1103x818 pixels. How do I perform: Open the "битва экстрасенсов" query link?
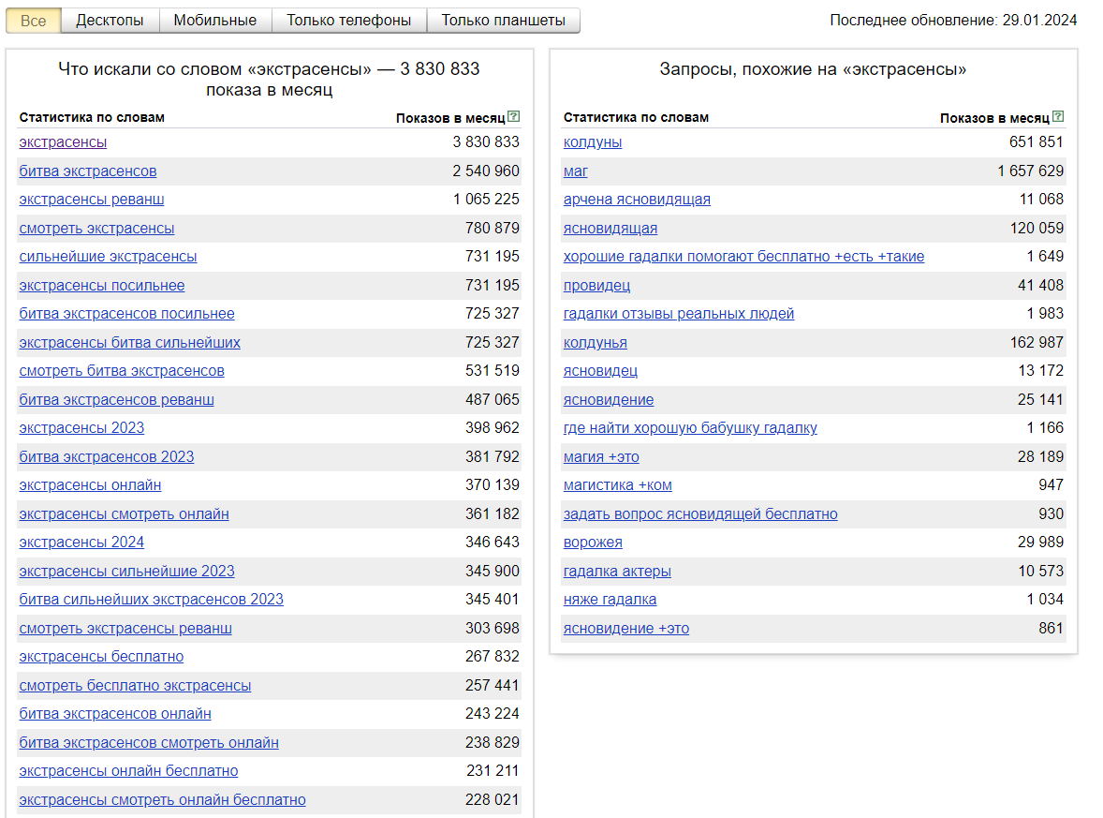(x=88, y=171)
